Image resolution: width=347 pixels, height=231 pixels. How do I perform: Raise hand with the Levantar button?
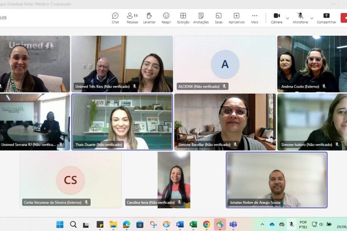point(149,18)
